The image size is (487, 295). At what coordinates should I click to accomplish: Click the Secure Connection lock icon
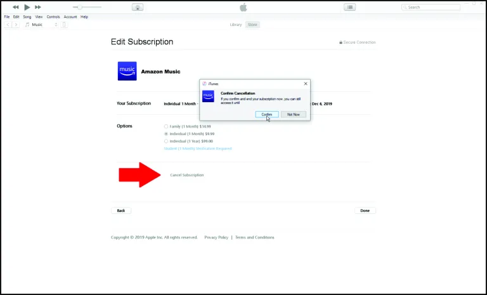click(x=341, y=43)
